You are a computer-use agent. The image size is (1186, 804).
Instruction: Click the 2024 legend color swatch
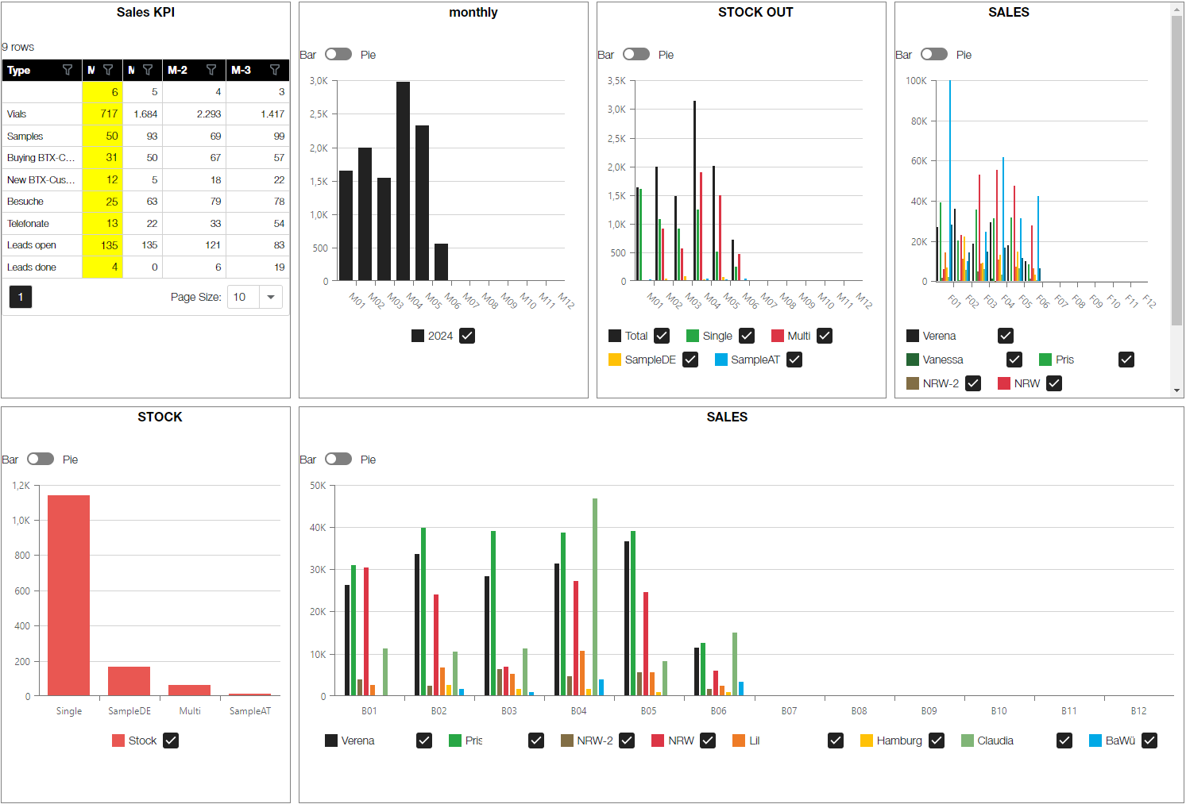(418, 336)
